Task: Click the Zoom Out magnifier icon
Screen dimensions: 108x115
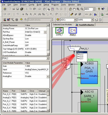Action: point(82,9)
